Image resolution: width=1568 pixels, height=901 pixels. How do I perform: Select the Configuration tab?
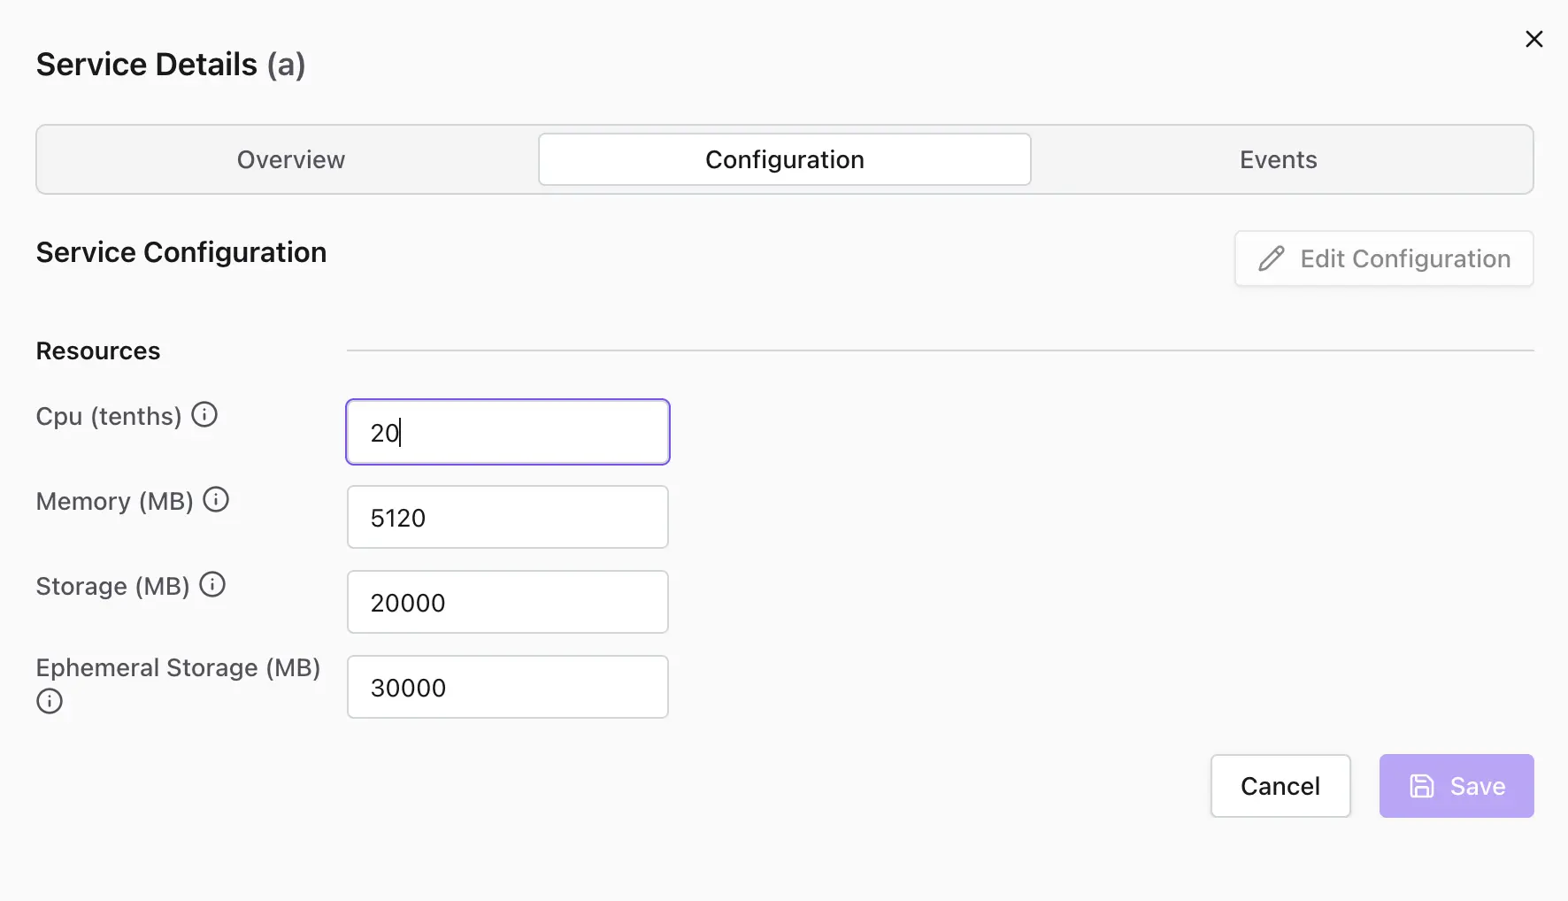click(x=784, y=159)
